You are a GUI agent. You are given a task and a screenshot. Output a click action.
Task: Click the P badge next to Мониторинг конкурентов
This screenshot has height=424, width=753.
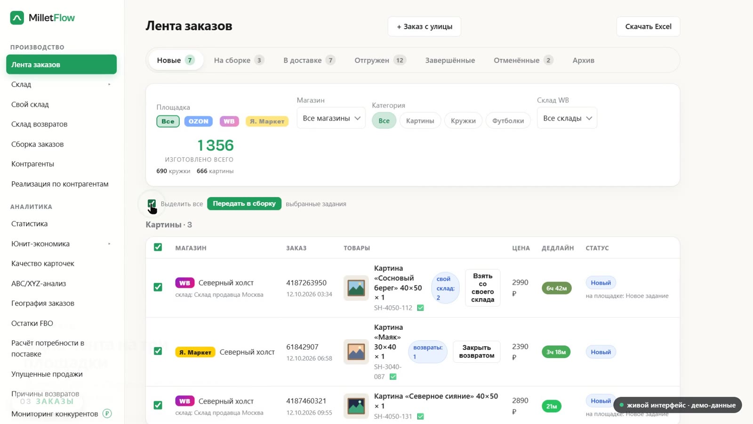[x=107, y=414]
